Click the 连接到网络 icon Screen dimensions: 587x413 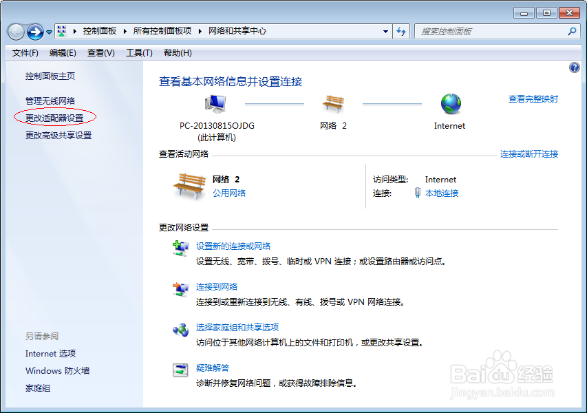180,289
